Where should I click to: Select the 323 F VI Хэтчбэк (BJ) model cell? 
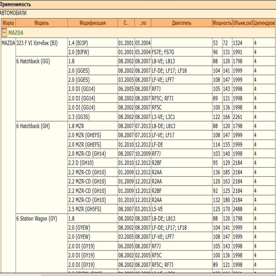42,47
